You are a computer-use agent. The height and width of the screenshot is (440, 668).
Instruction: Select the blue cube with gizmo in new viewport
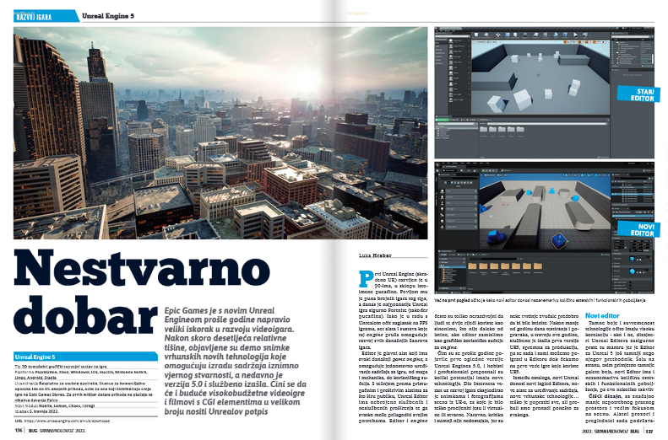coord(559,240)
